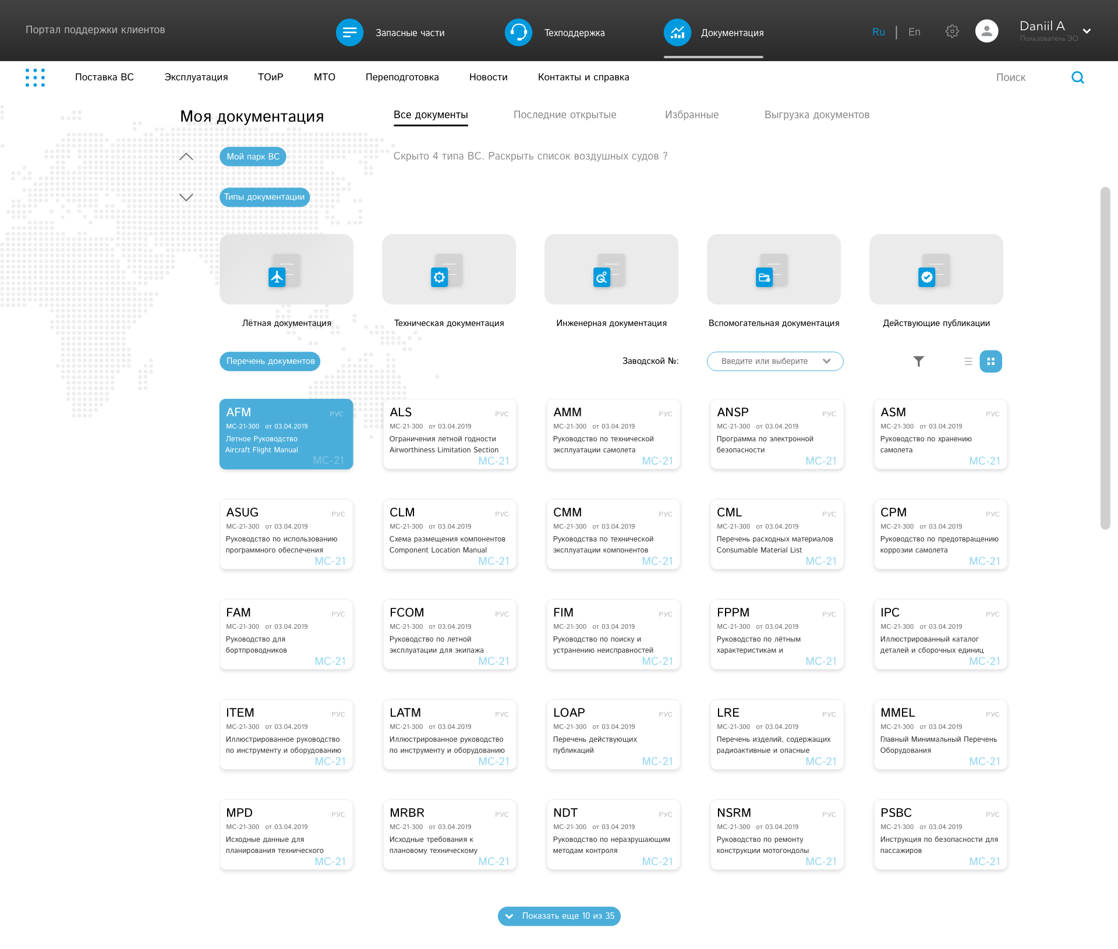The image size is (1118, 949).
Task: Open the Запасные части section icon
Action: click(349, 33)
